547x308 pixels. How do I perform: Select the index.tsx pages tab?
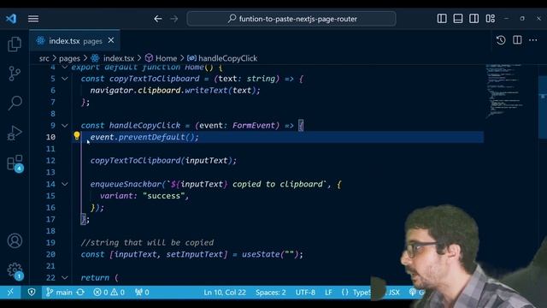(75, 41)
